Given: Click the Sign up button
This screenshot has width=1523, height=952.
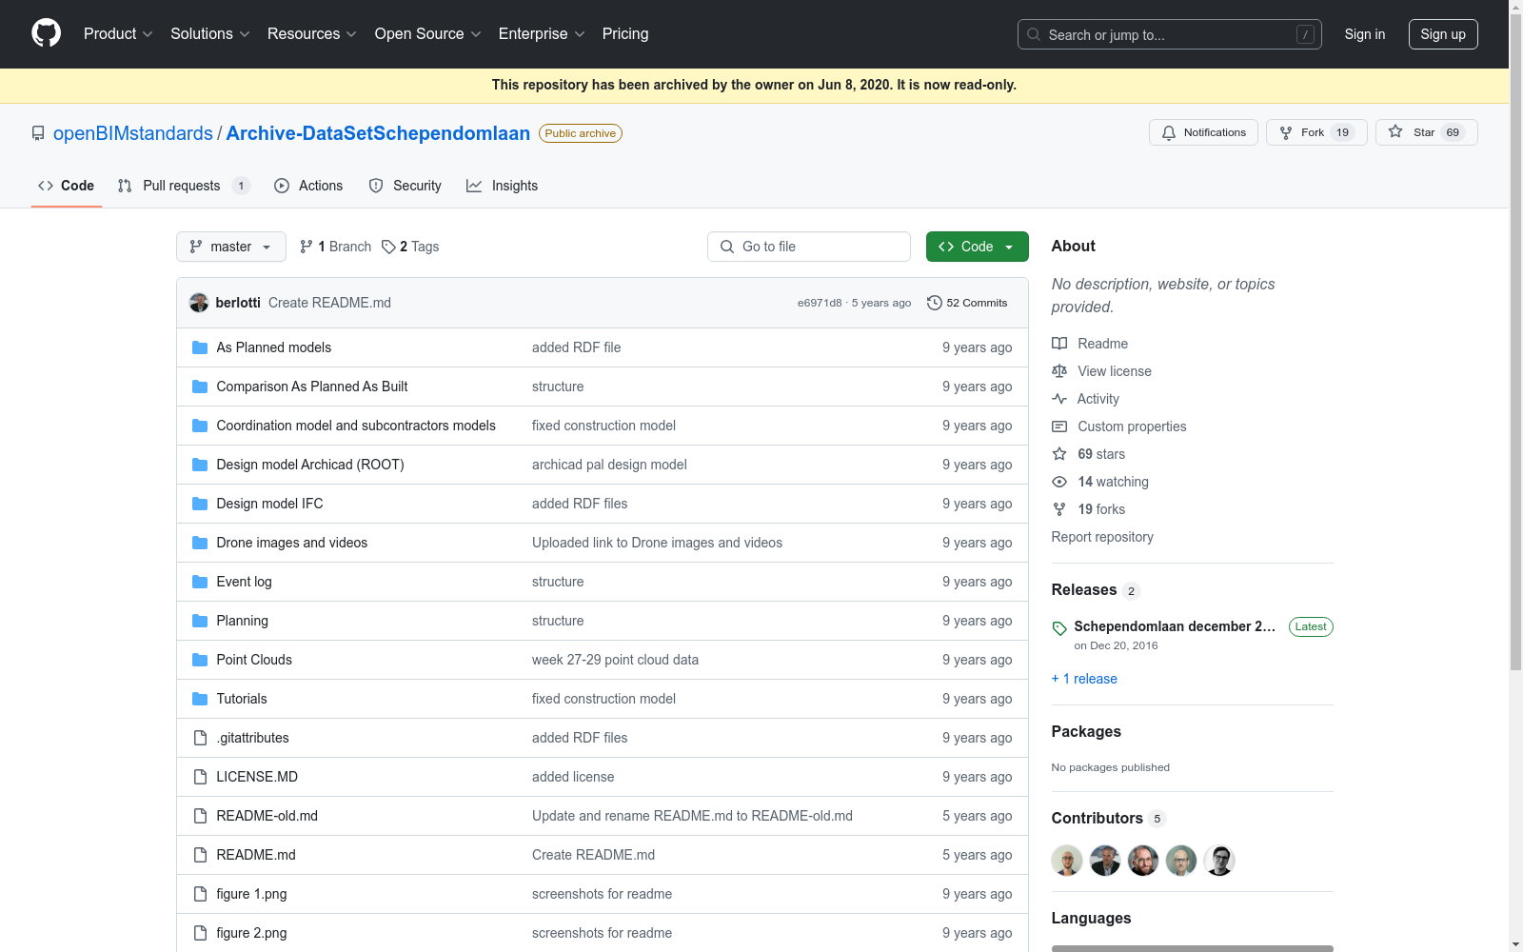Looking at the screenshot, I should pyautogui.click(x=1443, y=34).
